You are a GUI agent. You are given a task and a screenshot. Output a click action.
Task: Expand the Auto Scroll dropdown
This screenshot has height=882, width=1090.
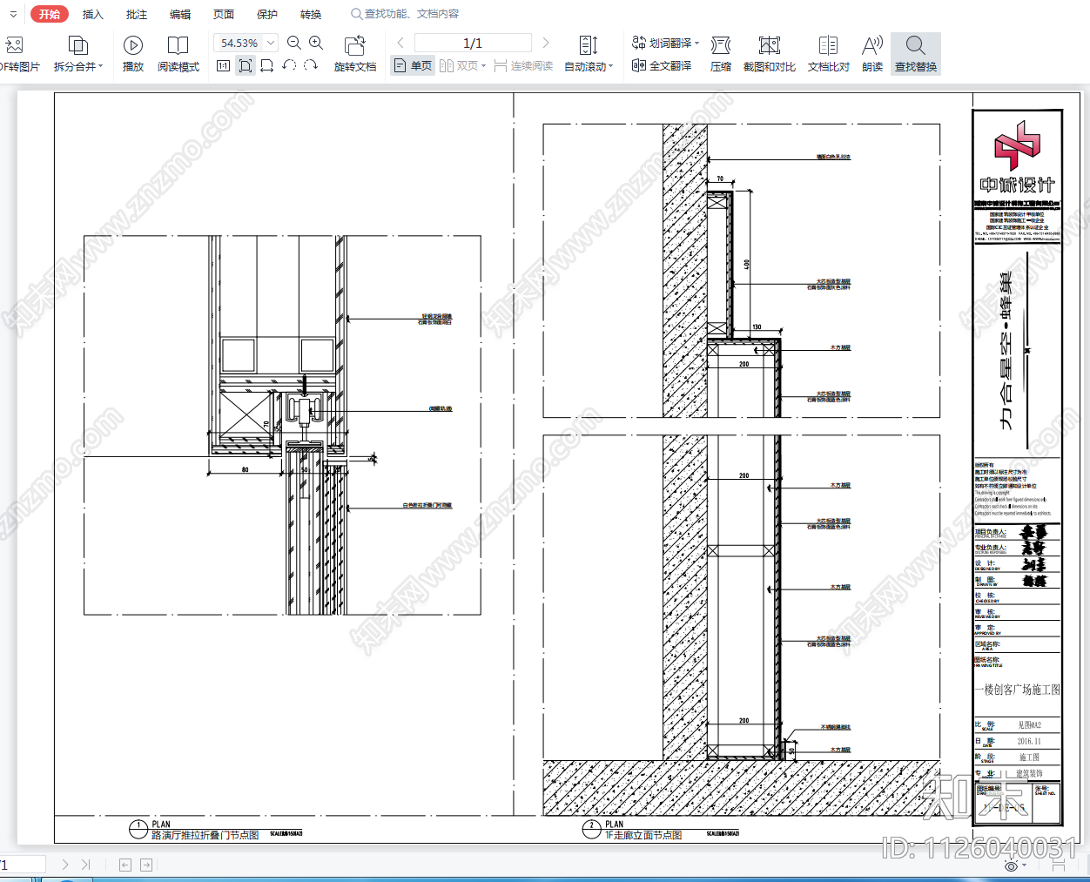610,67
